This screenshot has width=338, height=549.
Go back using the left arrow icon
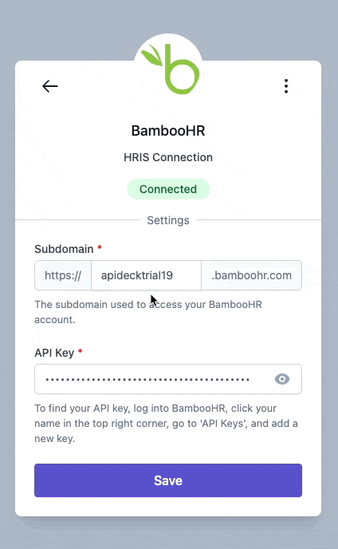pyautogui.click(x=49, y=86)
